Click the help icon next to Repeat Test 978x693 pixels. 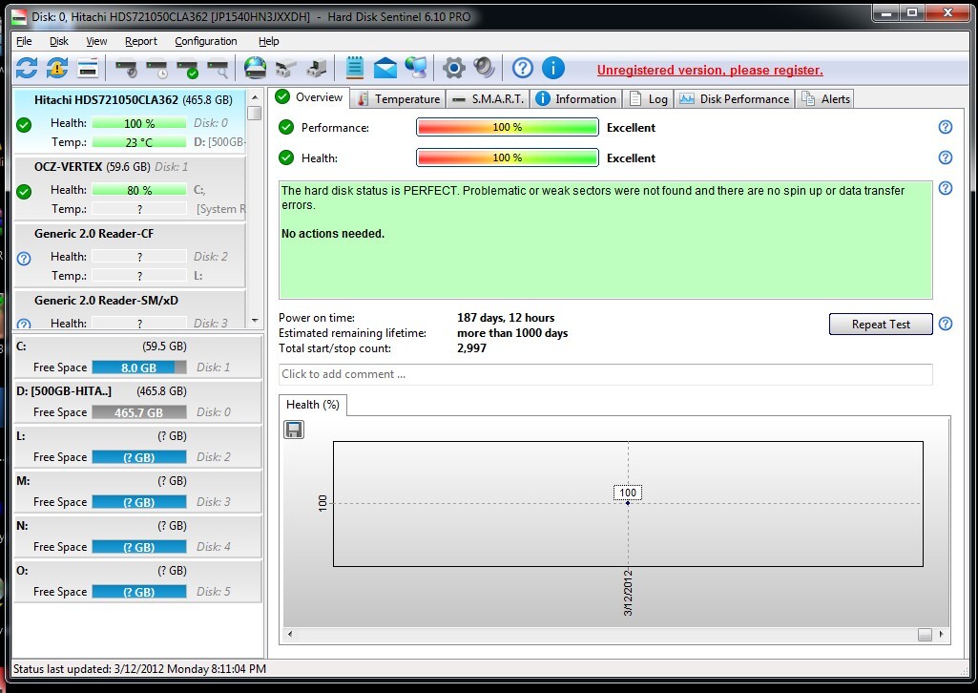tap(946, 324)
